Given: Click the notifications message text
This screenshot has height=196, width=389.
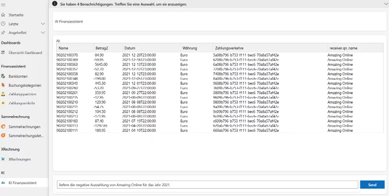Looking at the screenshot, I should coord(123,4).
